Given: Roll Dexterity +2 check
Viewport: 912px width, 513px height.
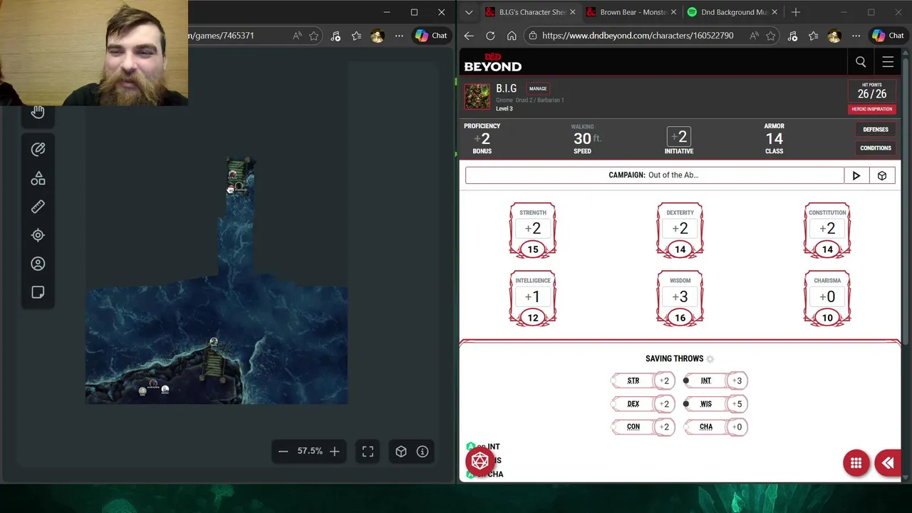Looking at the screenshot, I should point(680,229).
